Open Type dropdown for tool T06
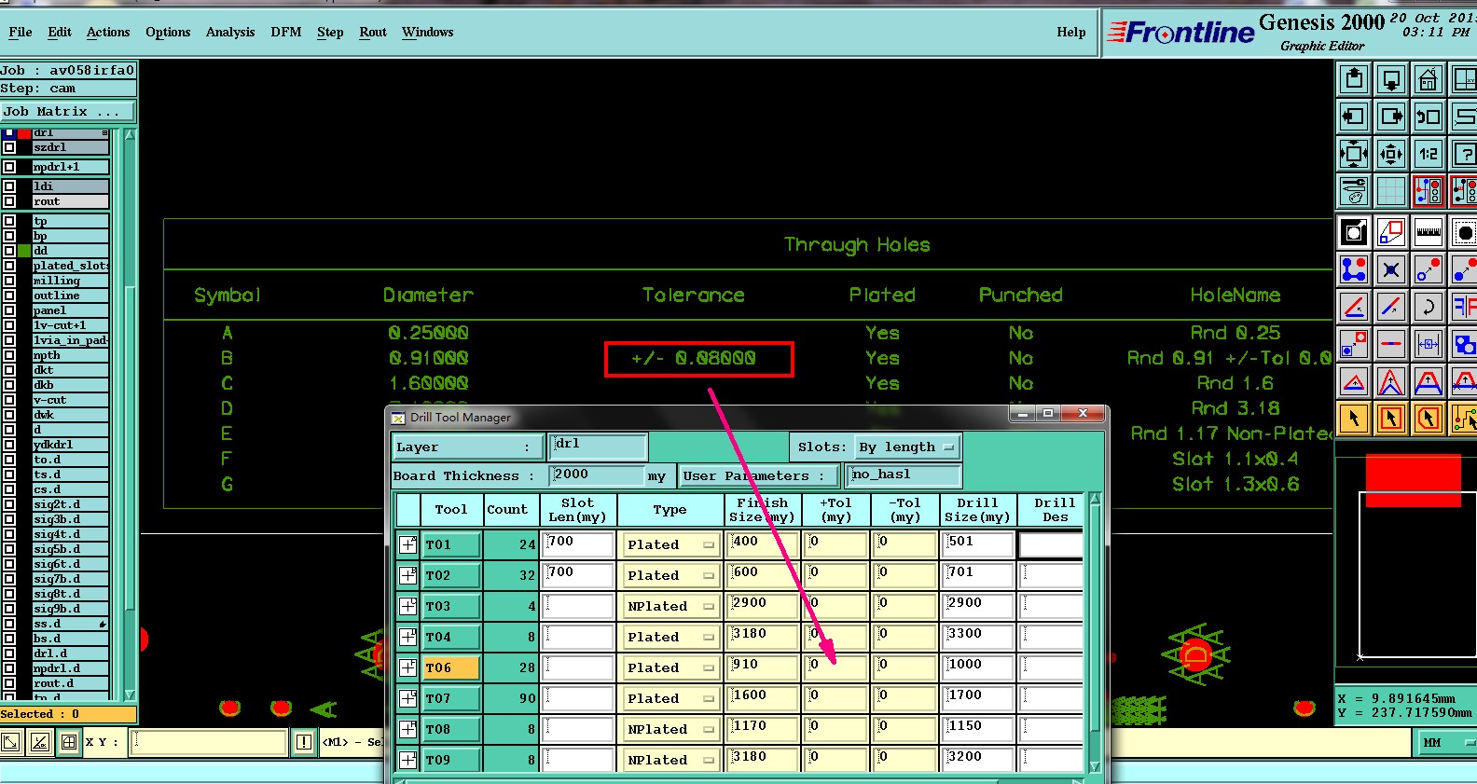The height and width of the screenshot is (784, 1477). [670, 667]
